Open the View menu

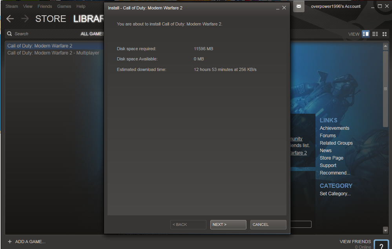(28, 6)
